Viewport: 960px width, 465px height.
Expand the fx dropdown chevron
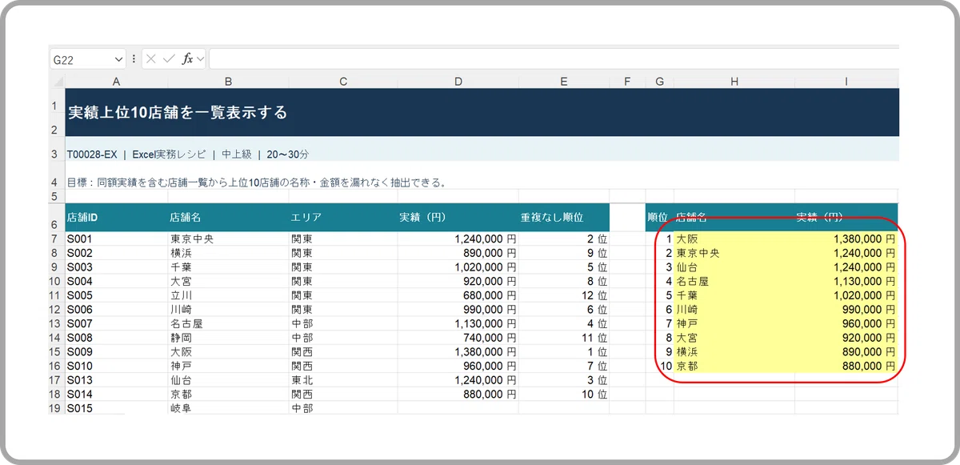point(200,59)
